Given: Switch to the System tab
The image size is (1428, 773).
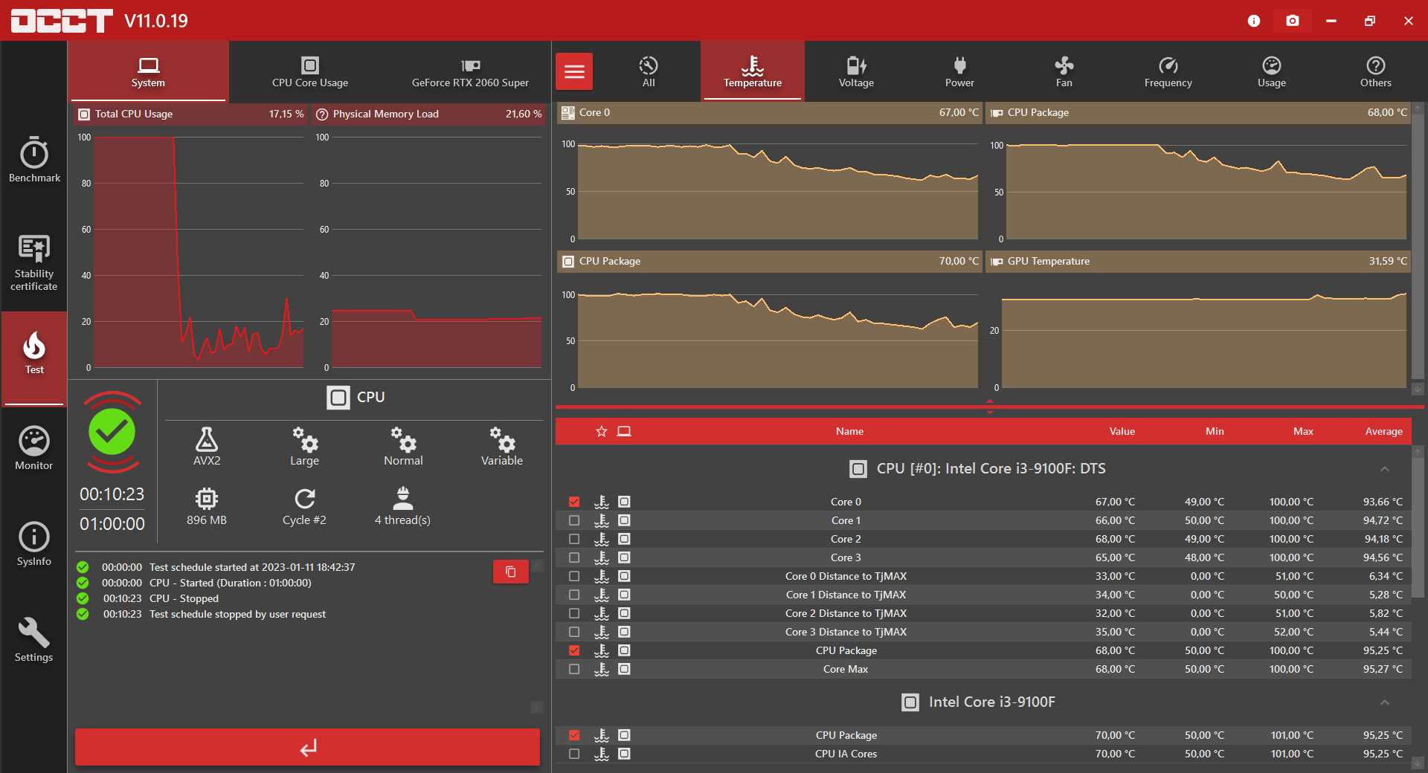Looking at the screenshot, I should 148,71.
